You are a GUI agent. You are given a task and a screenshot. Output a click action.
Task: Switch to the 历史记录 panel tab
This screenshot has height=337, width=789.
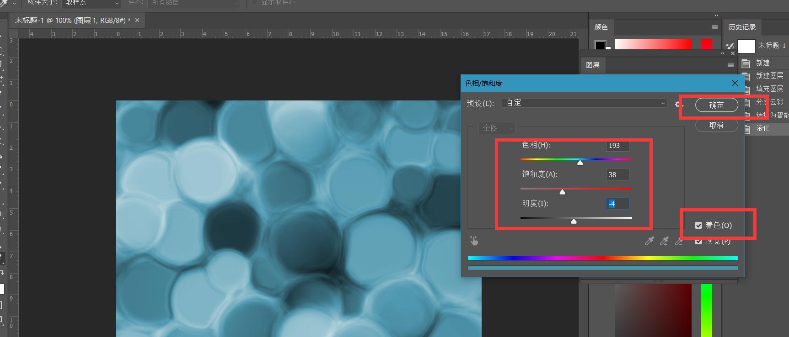(742, 27)
